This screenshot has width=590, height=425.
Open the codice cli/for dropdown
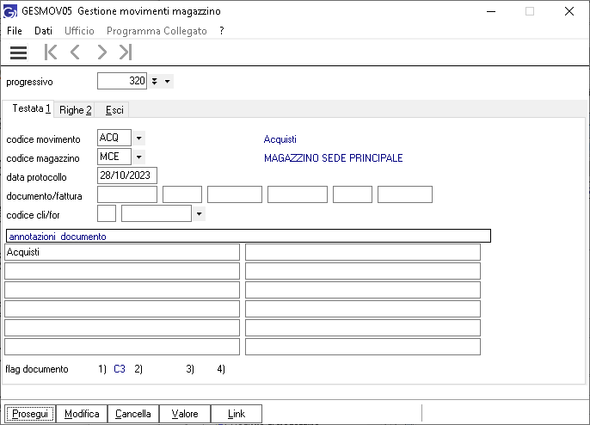tap(199, 214)
